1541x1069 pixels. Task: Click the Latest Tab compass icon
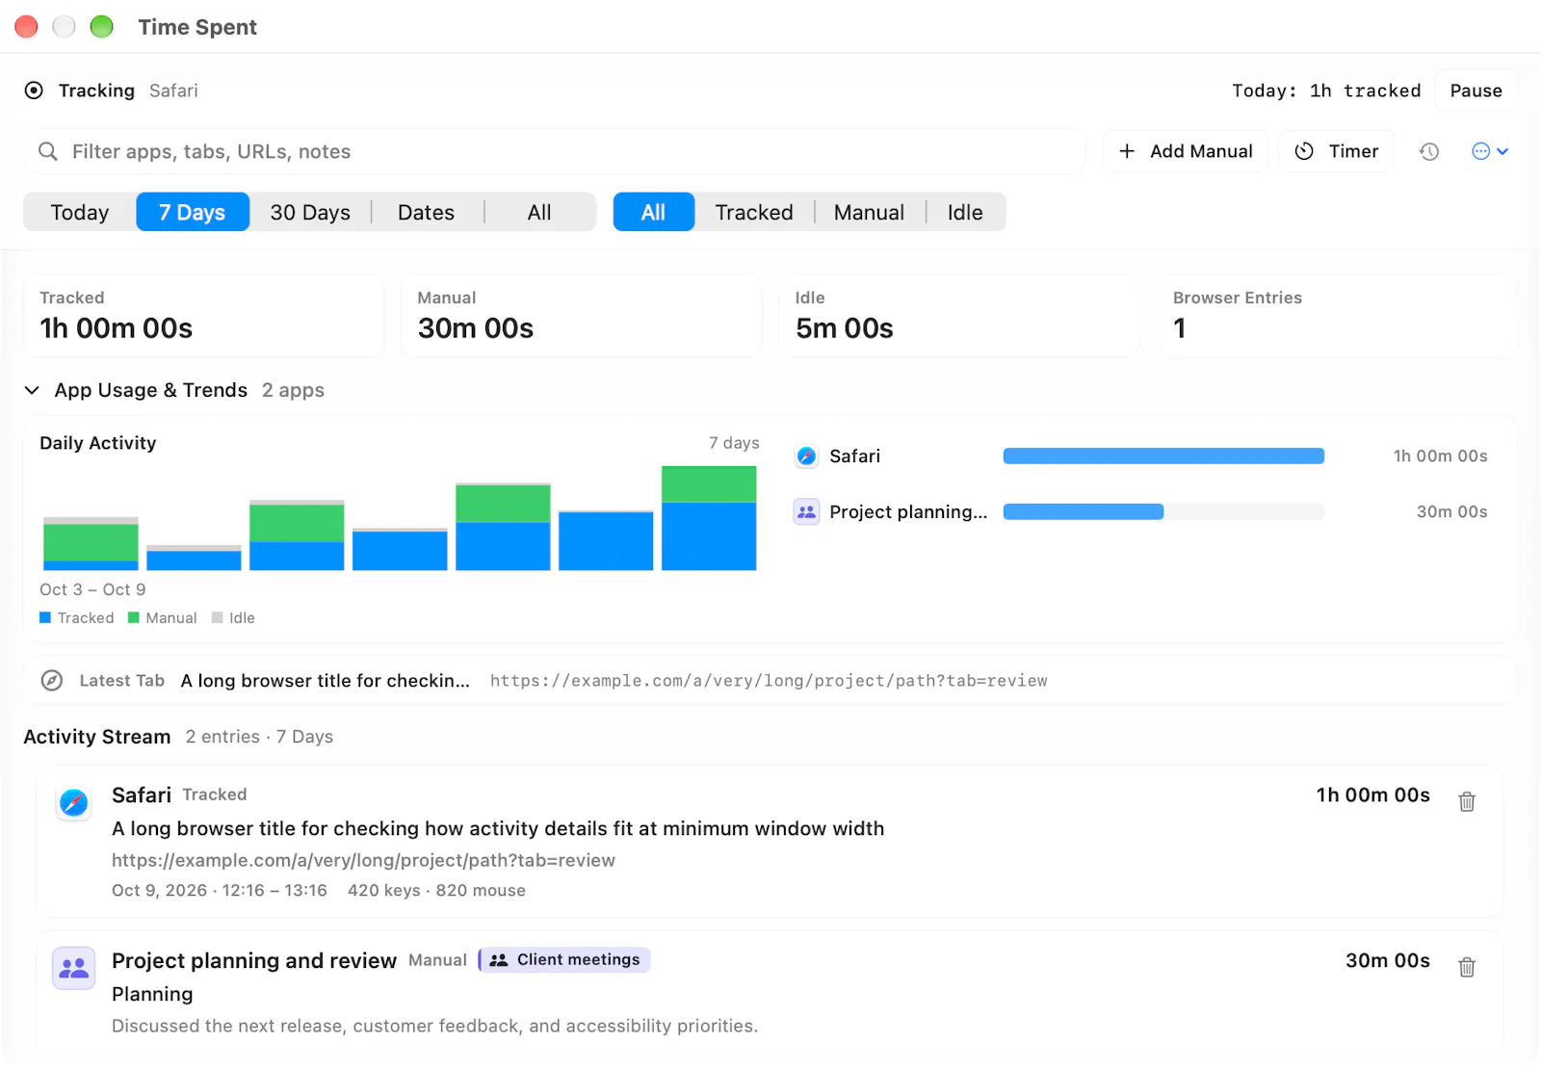[52, 681]
